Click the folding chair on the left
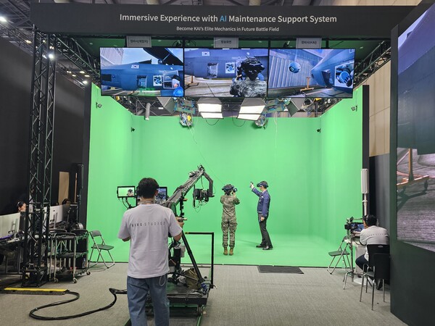This screenshot has width=435, height=326. point(100,248)
